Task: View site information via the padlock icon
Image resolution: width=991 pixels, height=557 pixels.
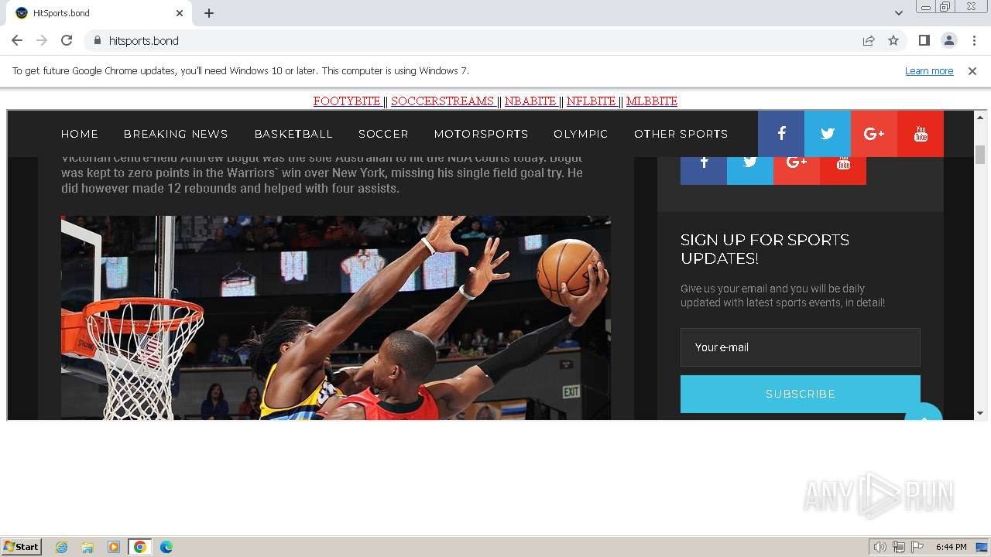Action: (97, 40)
